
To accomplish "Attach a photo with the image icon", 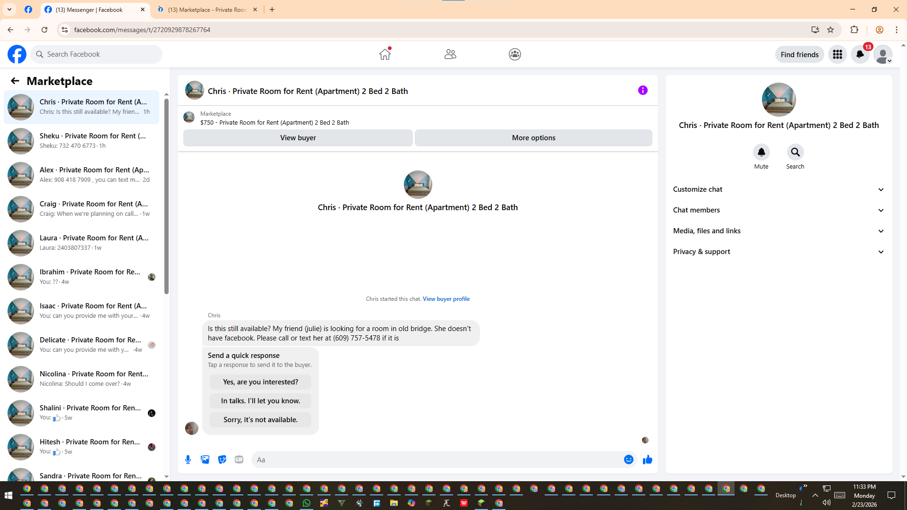I will click(x=205, y=459).
